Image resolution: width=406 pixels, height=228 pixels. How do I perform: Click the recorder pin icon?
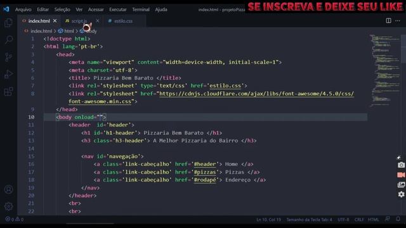399,158
